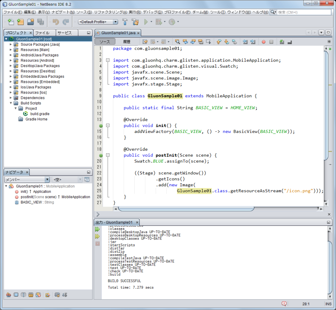The image size is (336, 310).
Task: Click the Find Selection magnifier icon
Action: (178, 42)
